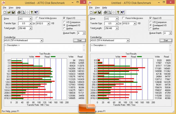This screenshot has width=176, height=114.
Task: Click the move crosshair icon in right window
Action: coord(114,12)
